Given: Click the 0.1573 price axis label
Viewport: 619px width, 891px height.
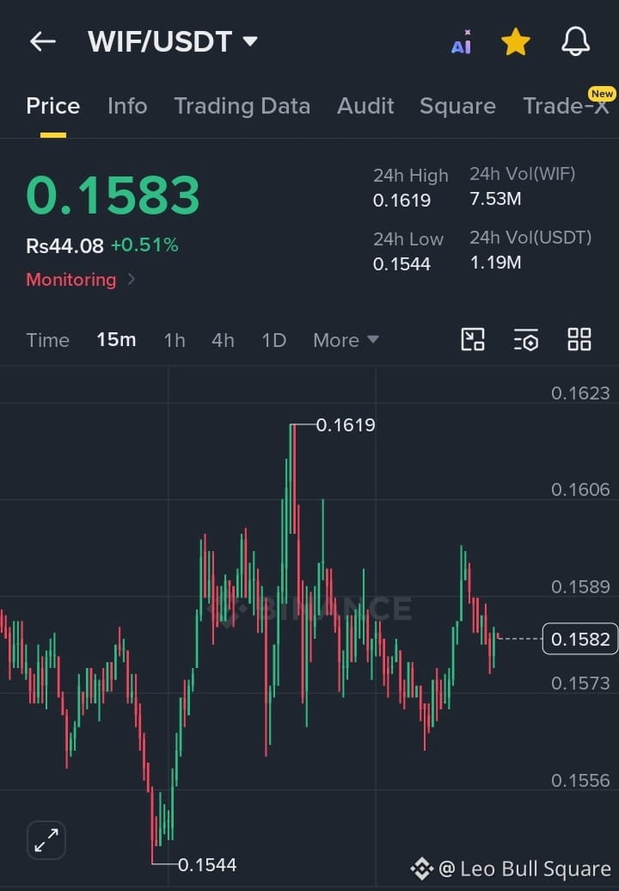Looking at the screenshot, I should click(x=580, y=683).
